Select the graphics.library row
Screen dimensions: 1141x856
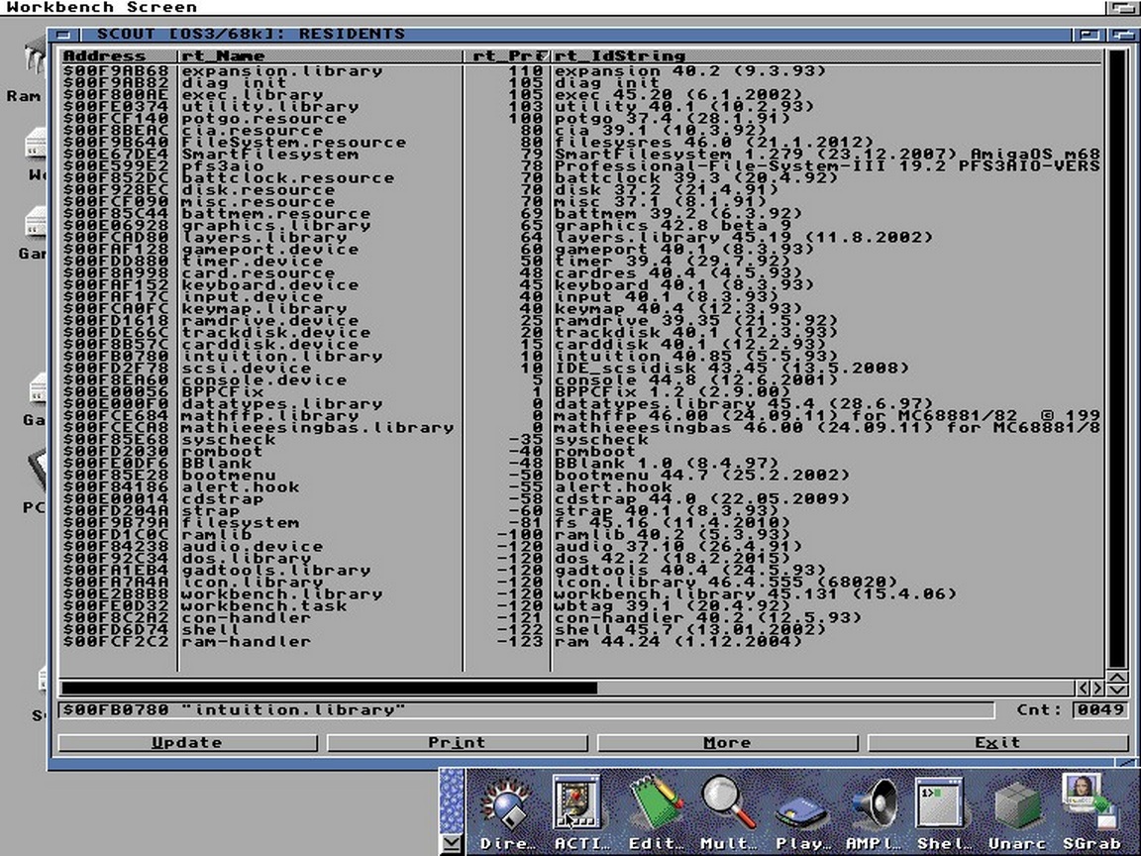(x=580, y=225)
